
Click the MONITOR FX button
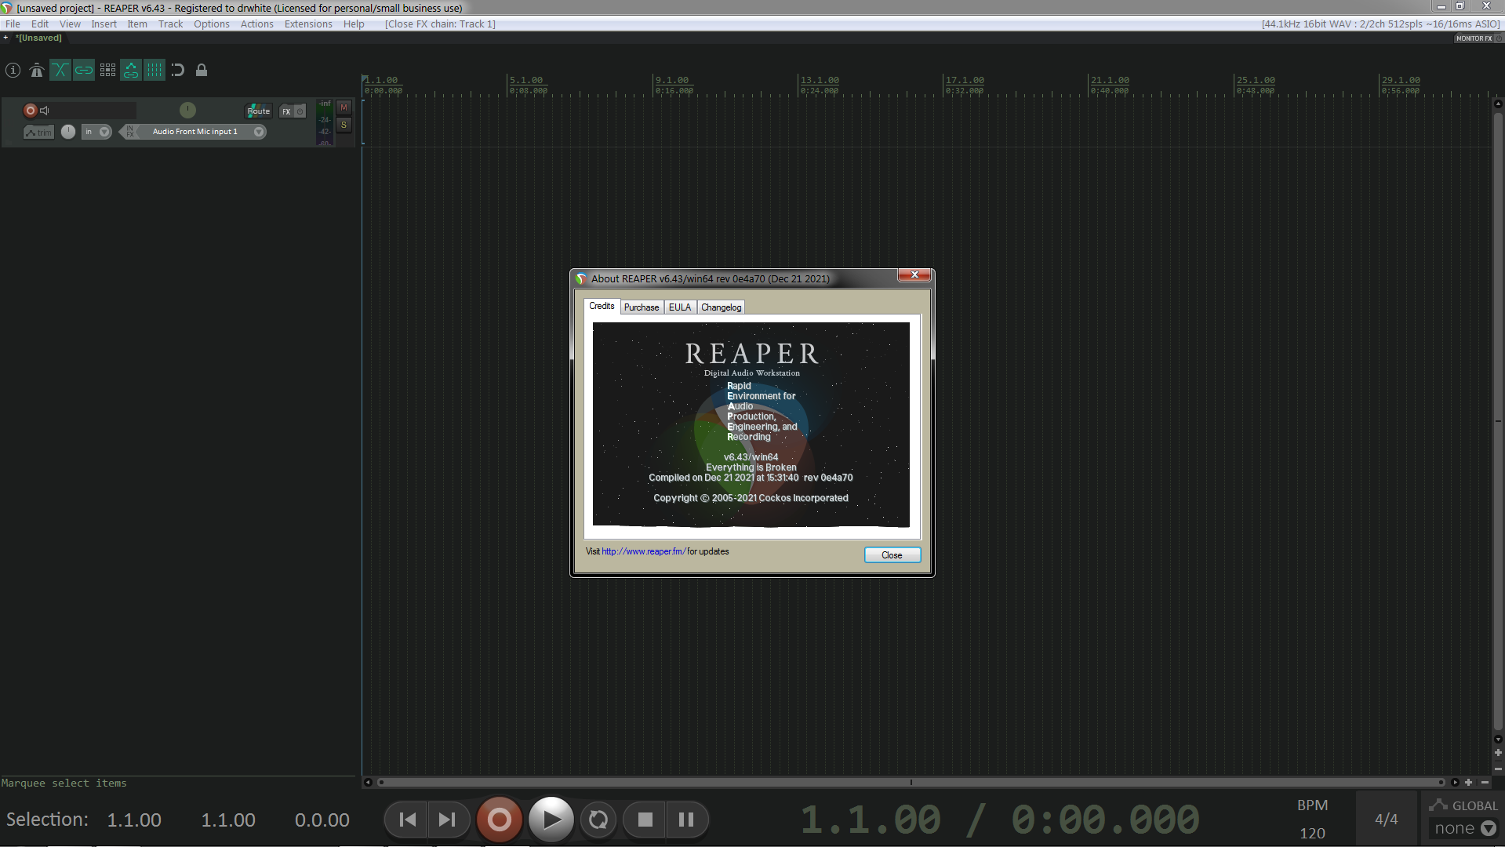coord(1475,38)
